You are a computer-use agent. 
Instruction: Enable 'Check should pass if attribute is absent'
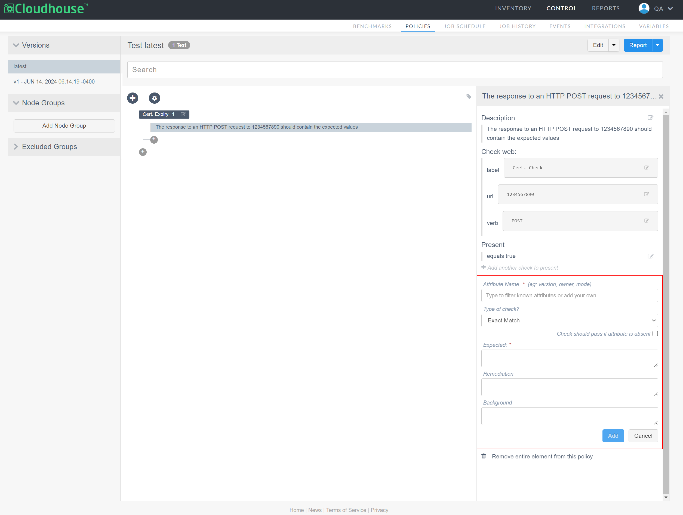tap(655, 334)
